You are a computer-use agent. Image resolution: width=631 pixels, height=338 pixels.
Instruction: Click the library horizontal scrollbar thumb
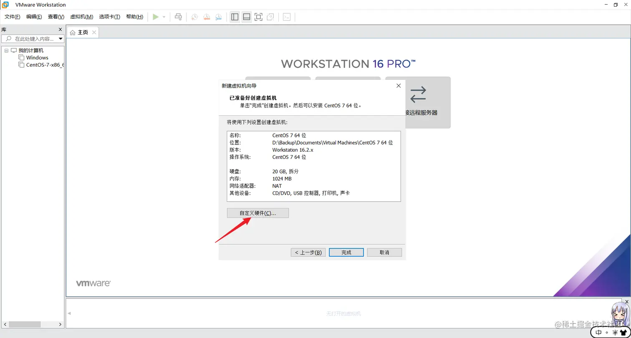pyautogui.click(x=25, y=324)
